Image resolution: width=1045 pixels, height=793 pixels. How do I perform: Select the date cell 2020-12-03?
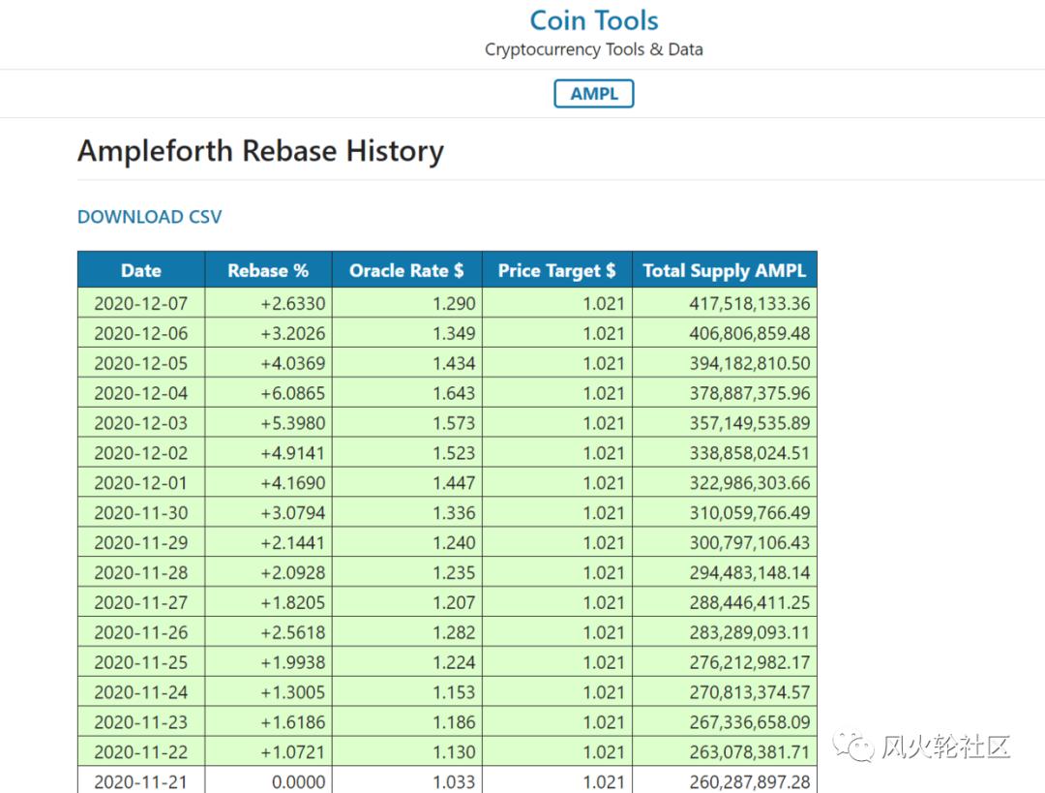tap(140, 423)
